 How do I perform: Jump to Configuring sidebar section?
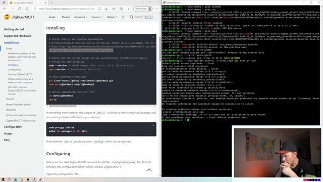(x=14, y=70)
